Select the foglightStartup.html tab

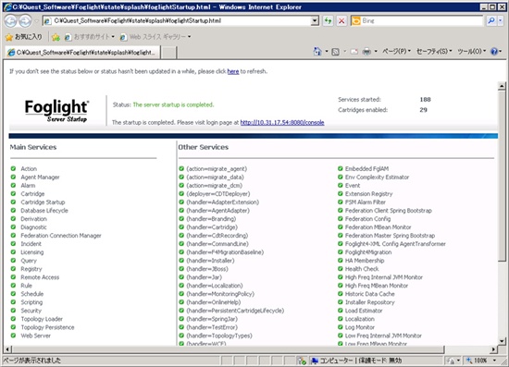pyautogui.click(x=82, y=52)
